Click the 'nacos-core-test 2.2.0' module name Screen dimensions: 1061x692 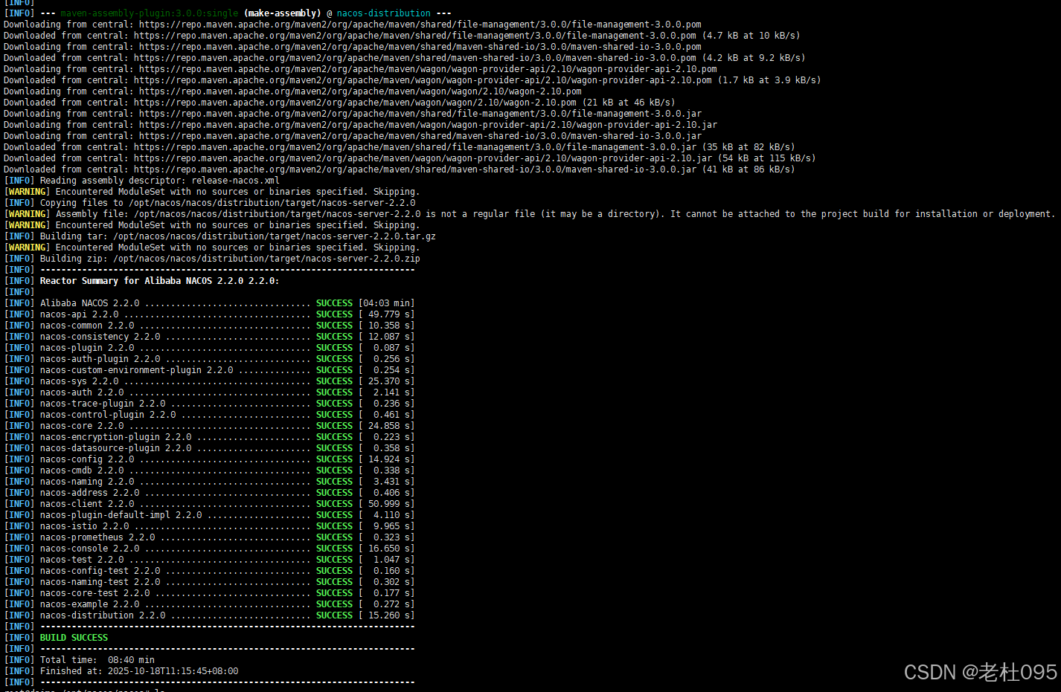[94, 593]
